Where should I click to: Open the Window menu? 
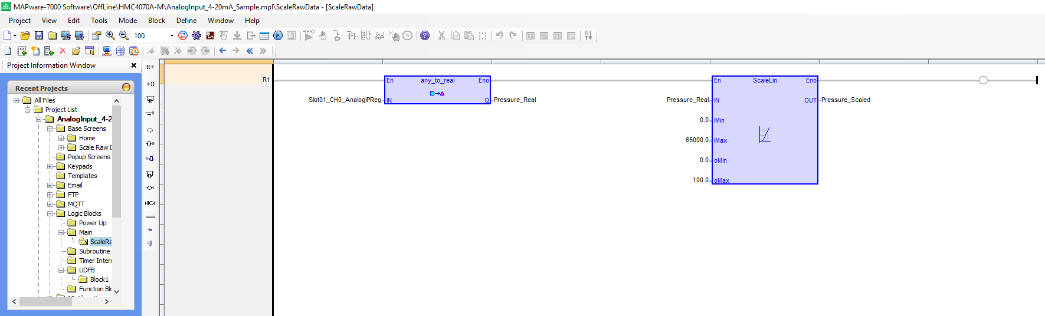click(221, 21)
